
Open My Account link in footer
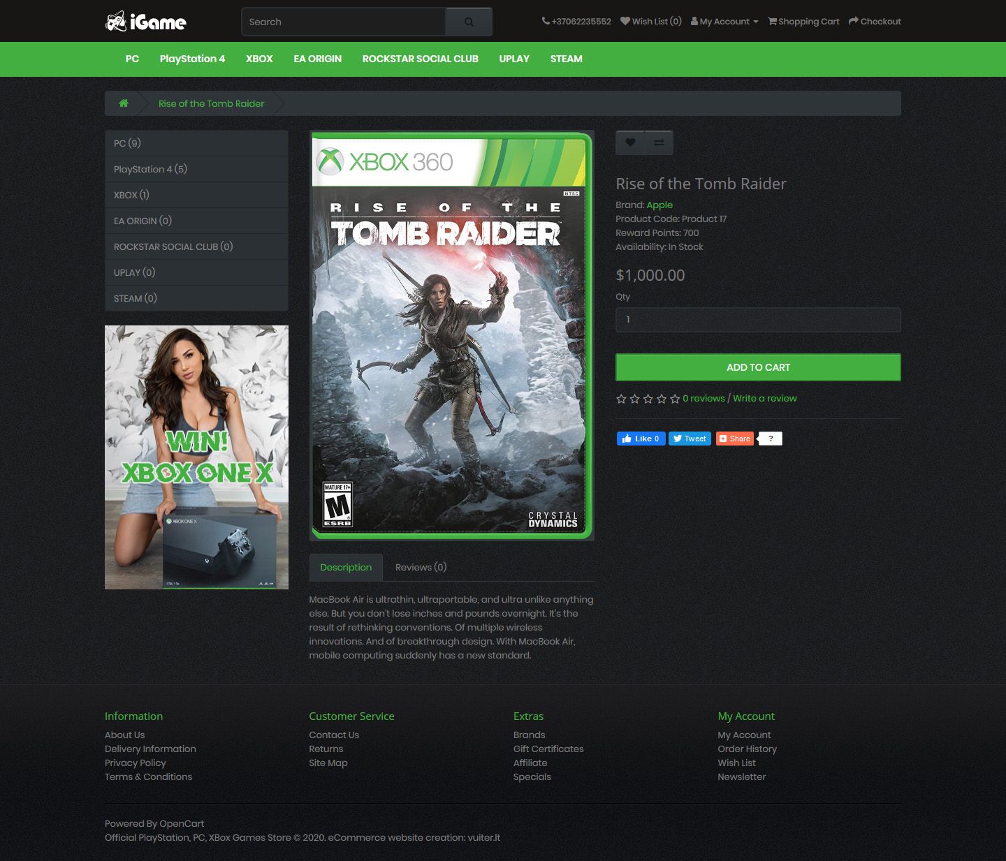(x=744, y=735)
